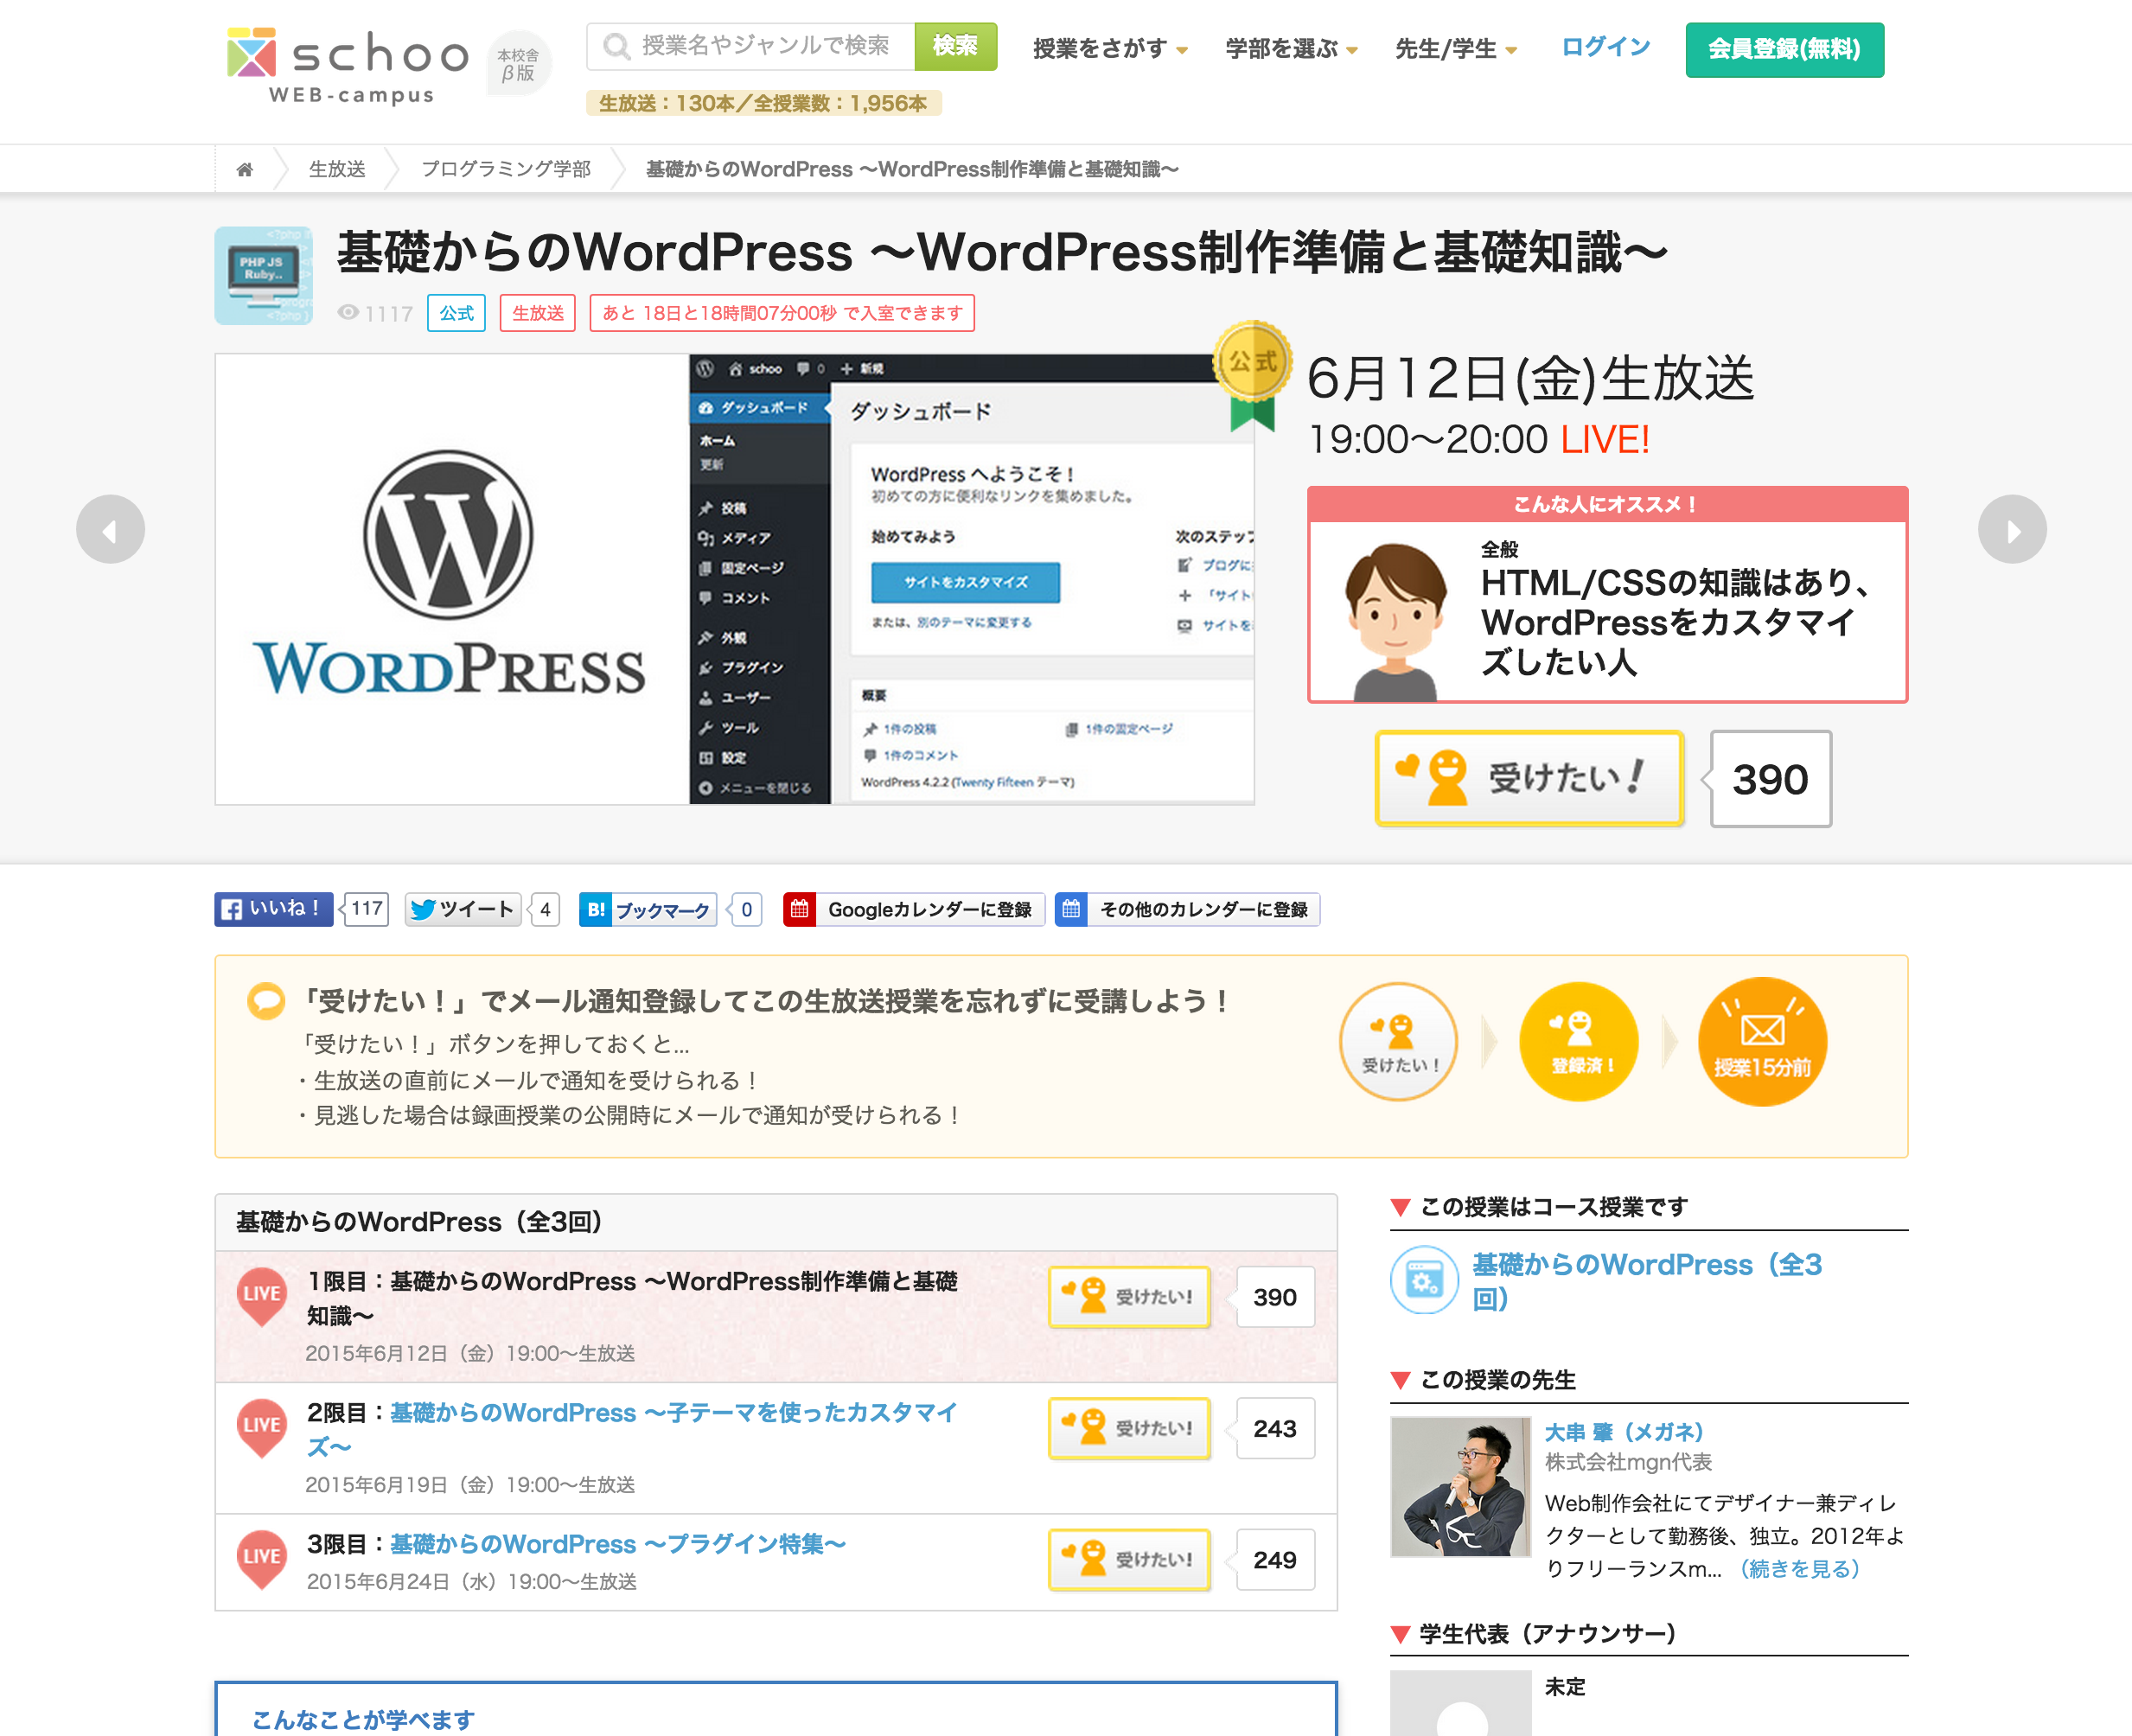The height and width of the screenshot is (1736, 2132).
Task: Click the LIVE badge for 2限目
Action: point(262,1428)
